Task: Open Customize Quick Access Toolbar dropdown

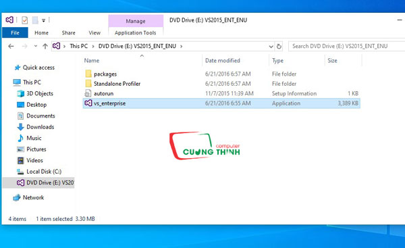Action: [44, 20]
